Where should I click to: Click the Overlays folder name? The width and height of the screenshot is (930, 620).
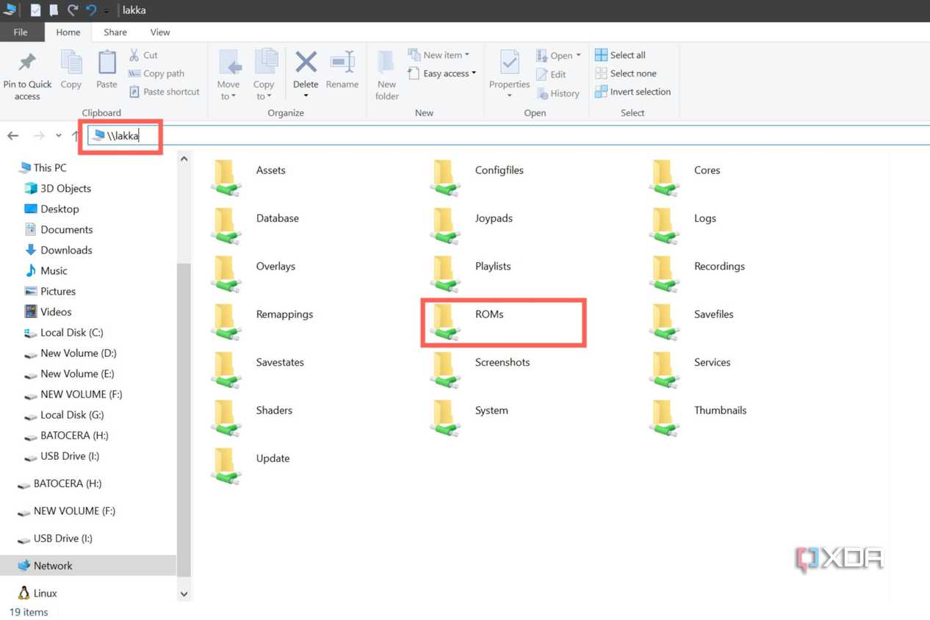(275, 266)
